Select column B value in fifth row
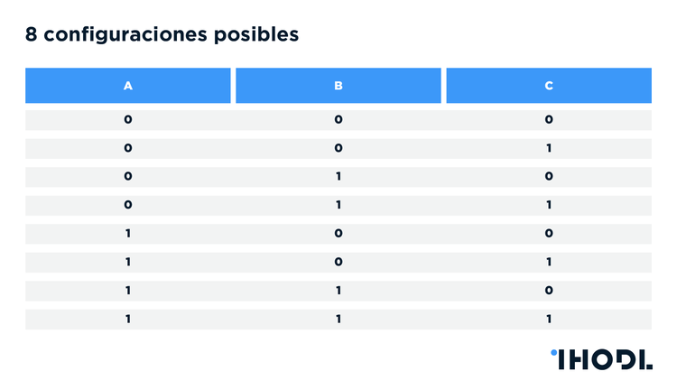Image resolution: width=677 pixels, height=390 pixels. coord(338,234)
